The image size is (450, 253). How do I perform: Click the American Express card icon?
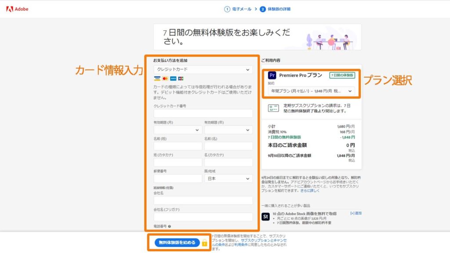point(173,78)
